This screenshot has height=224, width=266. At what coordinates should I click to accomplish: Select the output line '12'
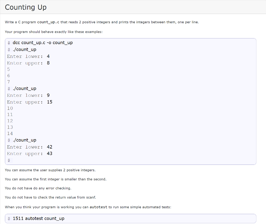(10, 121)
